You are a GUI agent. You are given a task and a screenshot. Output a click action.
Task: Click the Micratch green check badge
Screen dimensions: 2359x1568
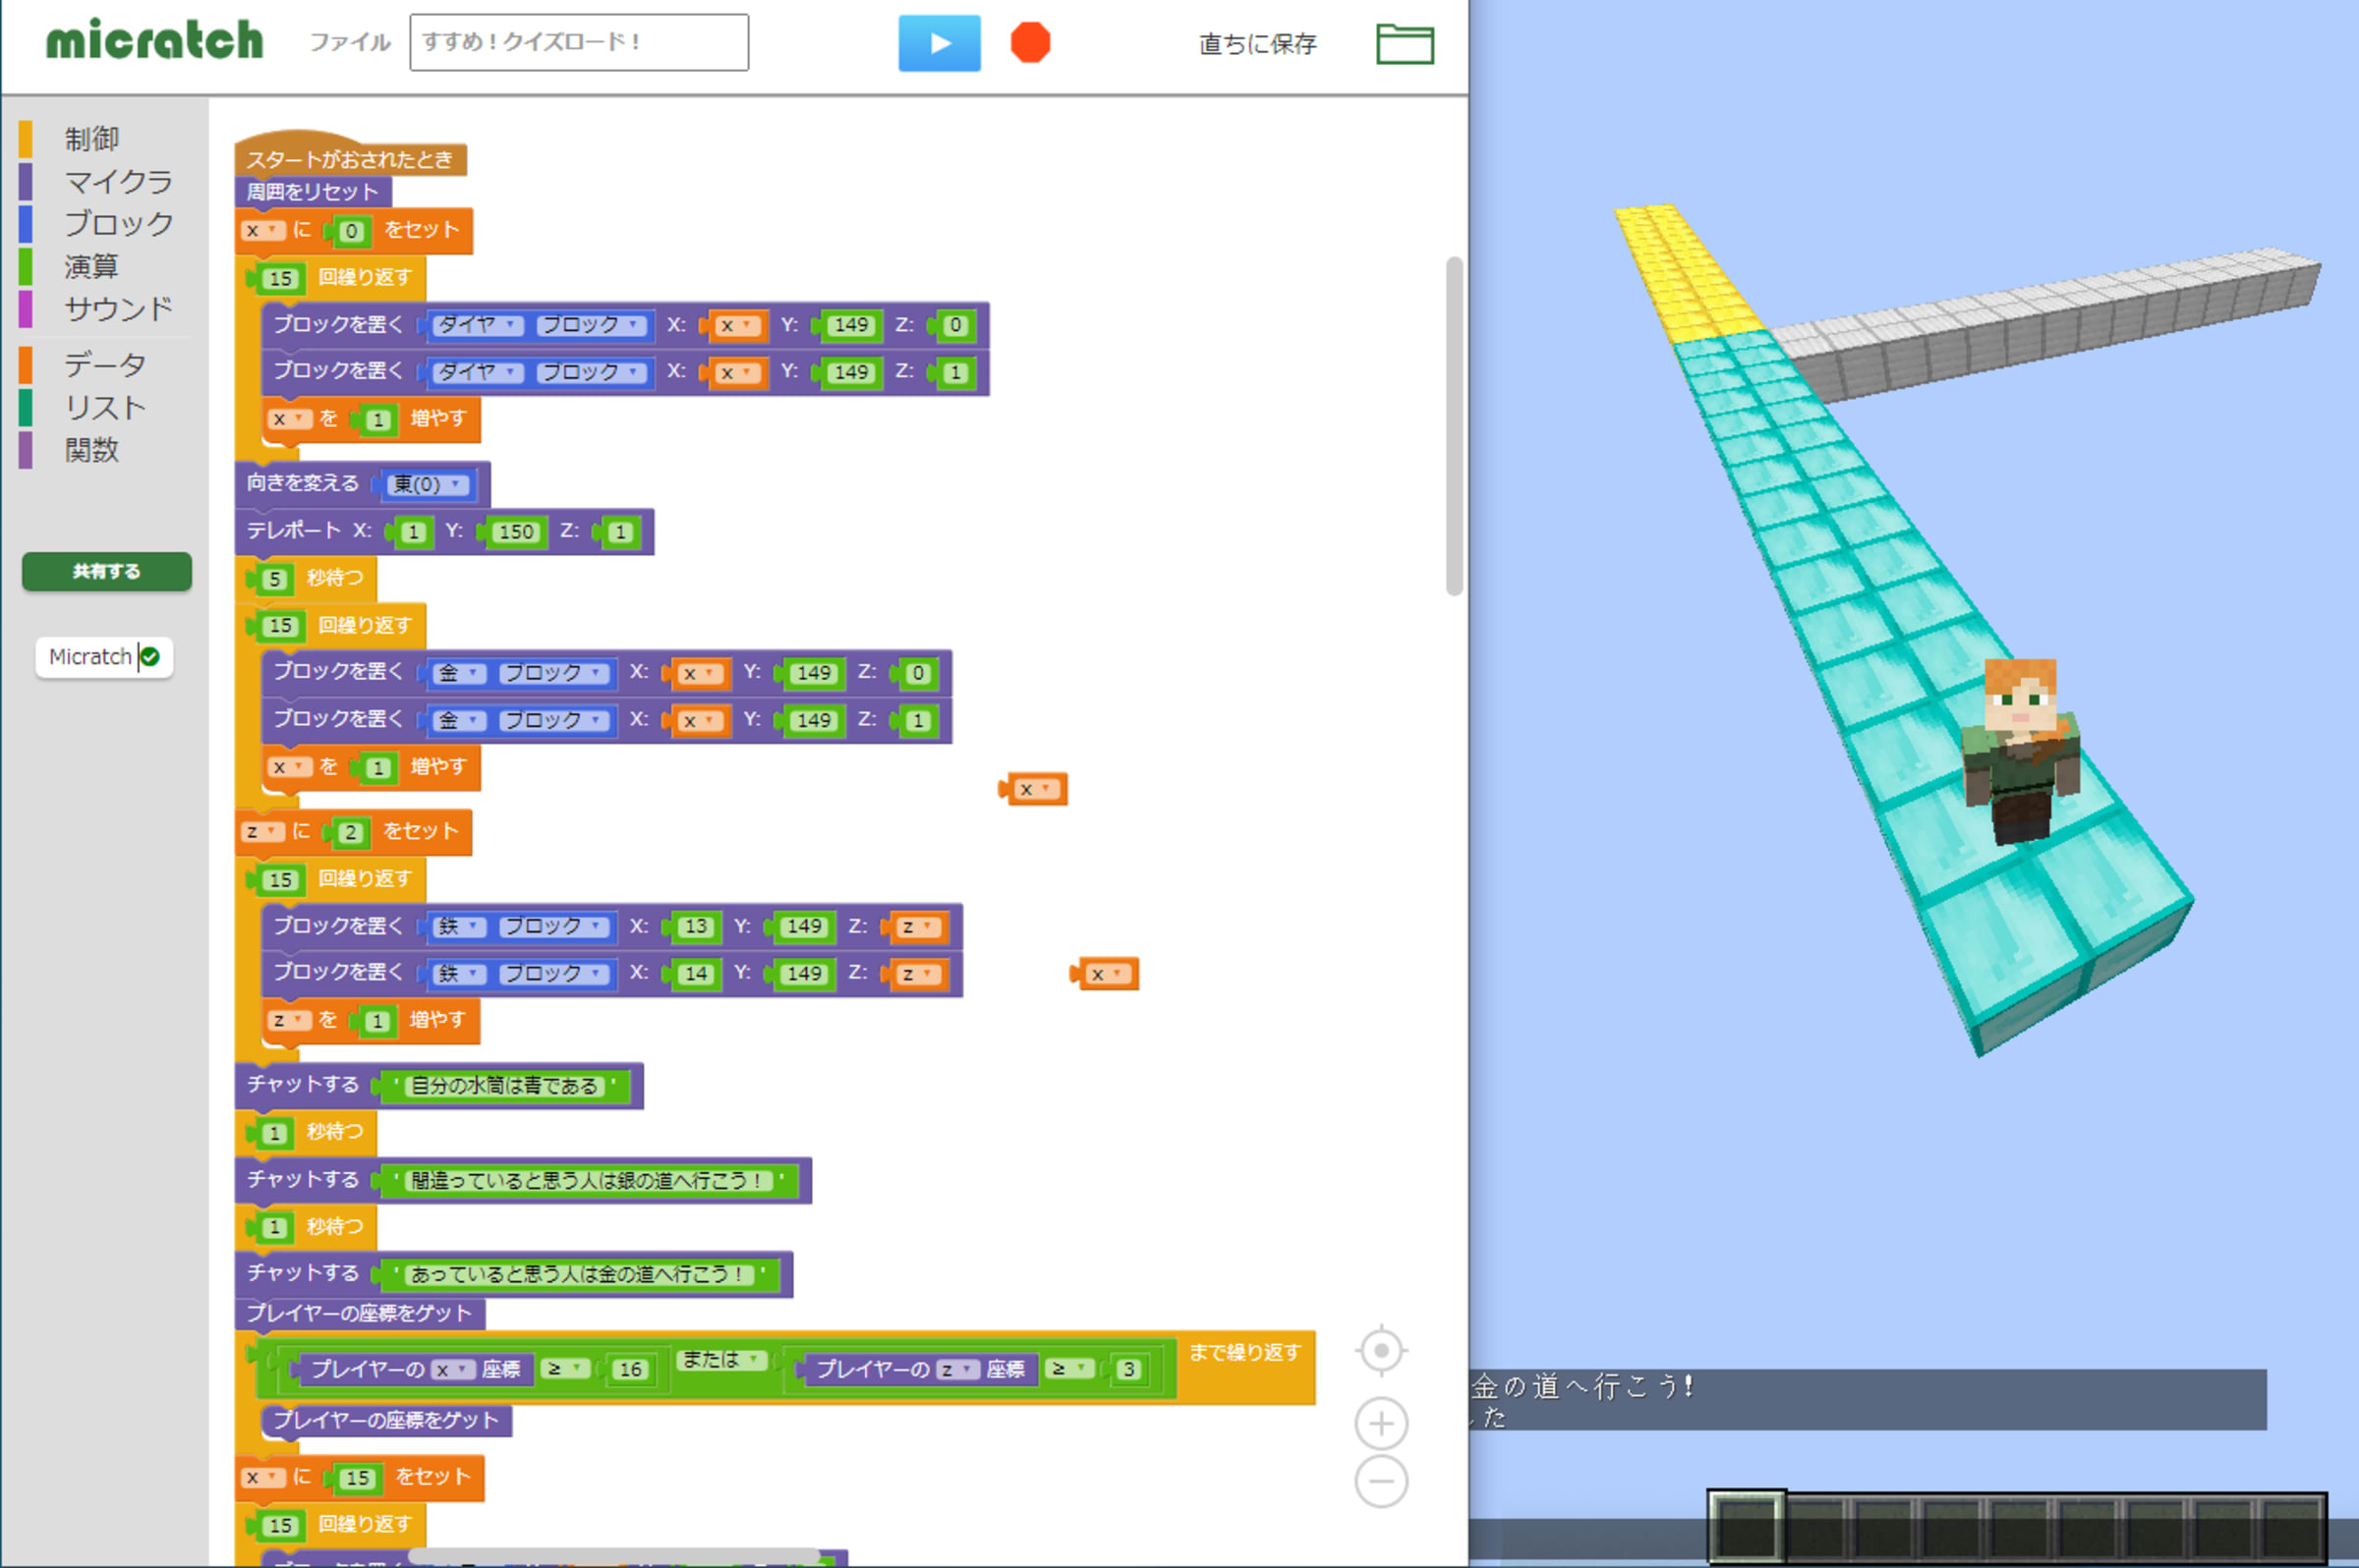pyautogui.click(x=150, y=657)
